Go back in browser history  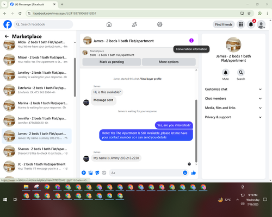(5, 14)
